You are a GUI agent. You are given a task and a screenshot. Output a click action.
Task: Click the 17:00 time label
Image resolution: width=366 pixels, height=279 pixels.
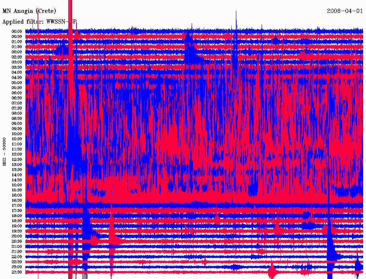tap(17, 206)
